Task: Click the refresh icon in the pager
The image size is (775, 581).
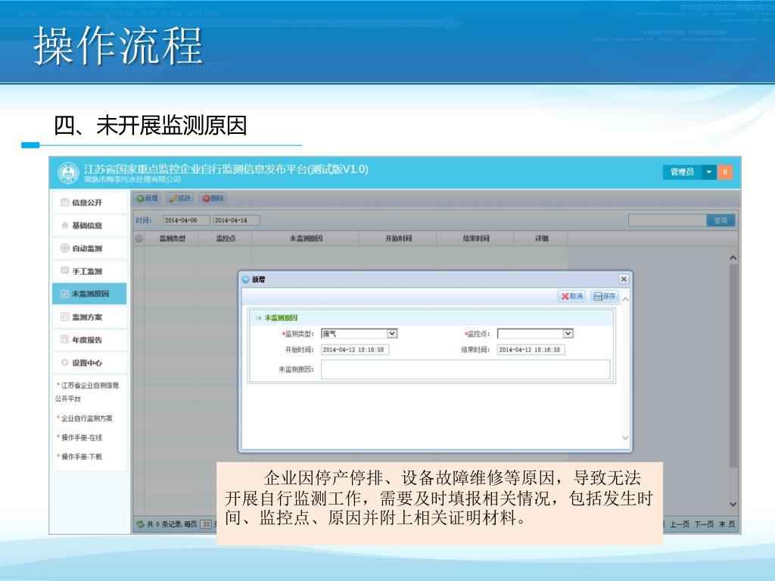Action: tap(140, 524)
